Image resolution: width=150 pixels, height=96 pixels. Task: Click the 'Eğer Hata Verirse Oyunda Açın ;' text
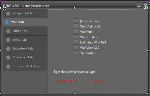(75, 72)
